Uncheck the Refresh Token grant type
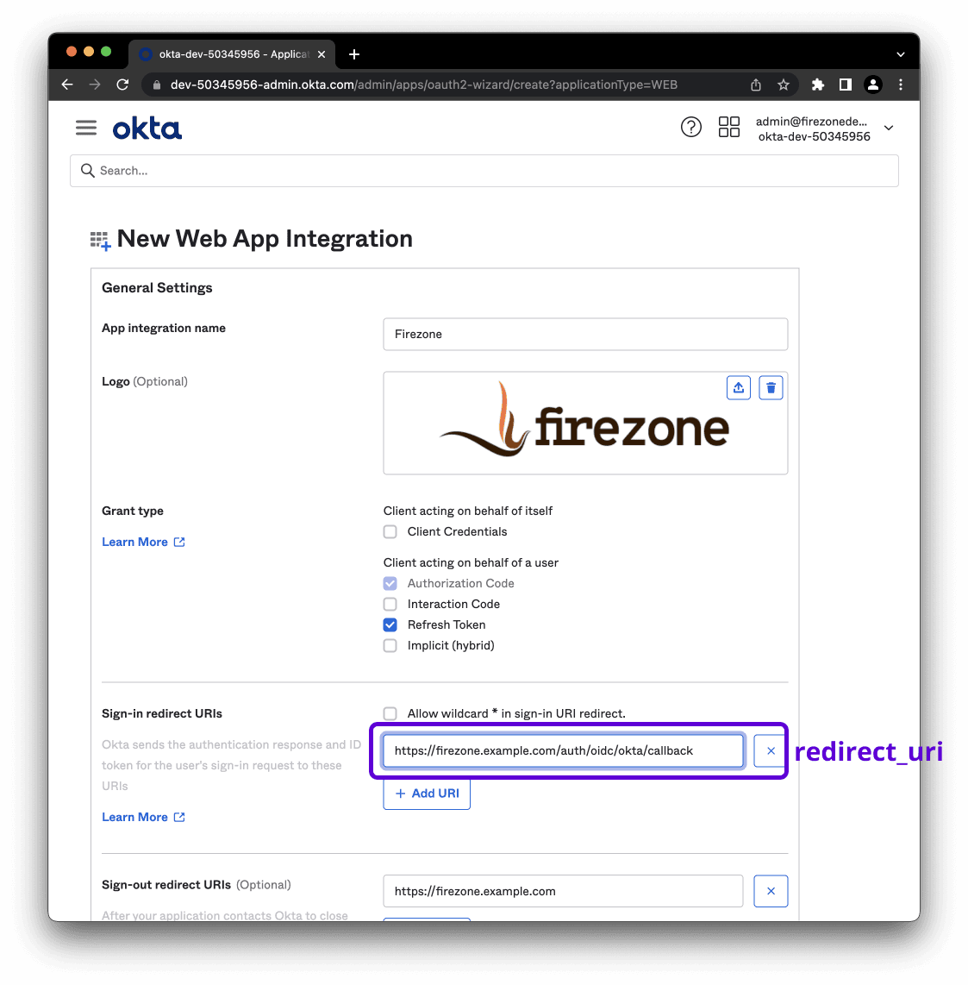968x985 pixels. 390,625
